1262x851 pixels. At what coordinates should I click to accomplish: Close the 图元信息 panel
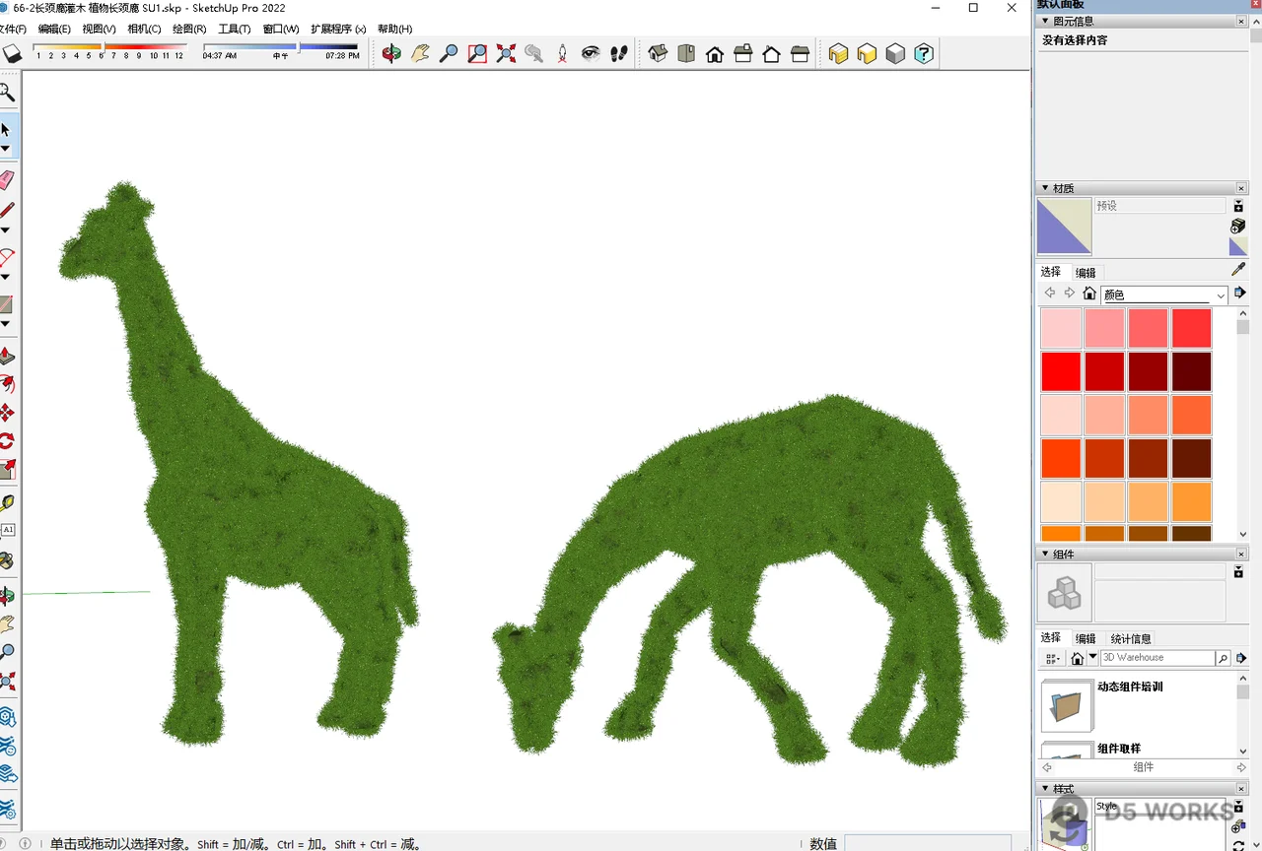pyautogui.click(x=1242, y=21)
